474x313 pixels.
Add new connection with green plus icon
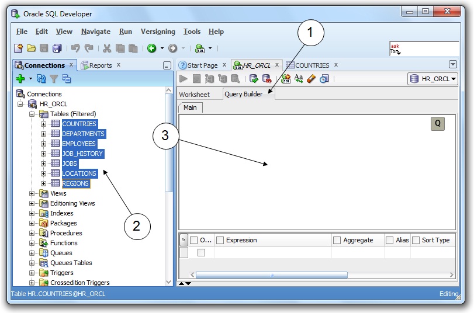point(20,79)
